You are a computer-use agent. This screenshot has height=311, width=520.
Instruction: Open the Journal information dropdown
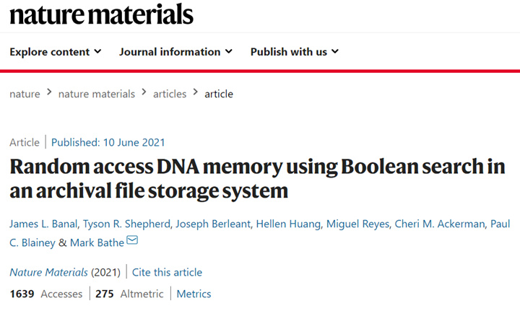(175, 52)
